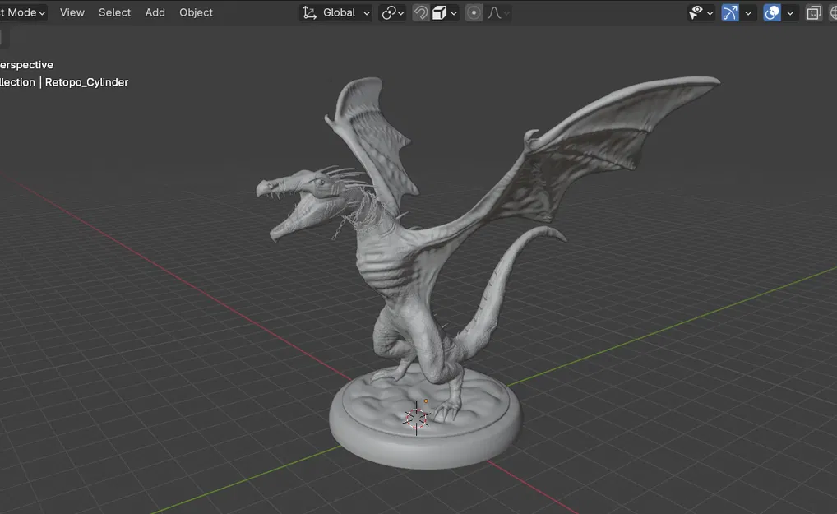Screen dimensions: 837x514
Task: Open the Add menu
Action: [x=155, y=12]
